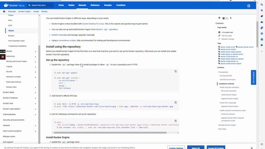Image resolution: width=265 pixels, height=149 pixels.
Task: Open the Home tab in navbar
Action: 61,5
